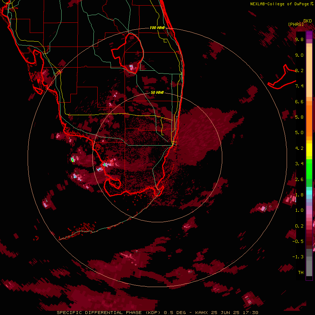Click the Specific Differential Phase caption at the bottom
This screenshot has height=315, width=315.
[157, 313]
